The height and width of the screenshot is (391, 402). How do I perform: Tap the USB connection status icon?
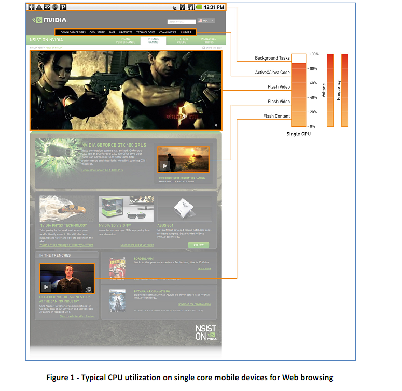click(31, 7)
